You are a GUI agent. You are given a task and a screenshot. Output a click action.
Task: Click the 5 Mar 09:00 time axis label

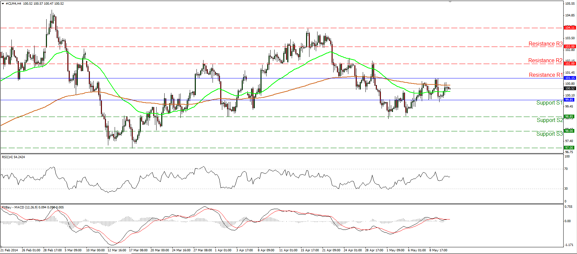[73, 250]
